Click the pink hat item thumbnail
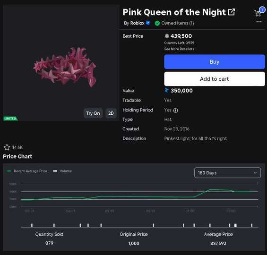Image resolution: width=267 pixels, height=255 pixels. coord(65,67)
